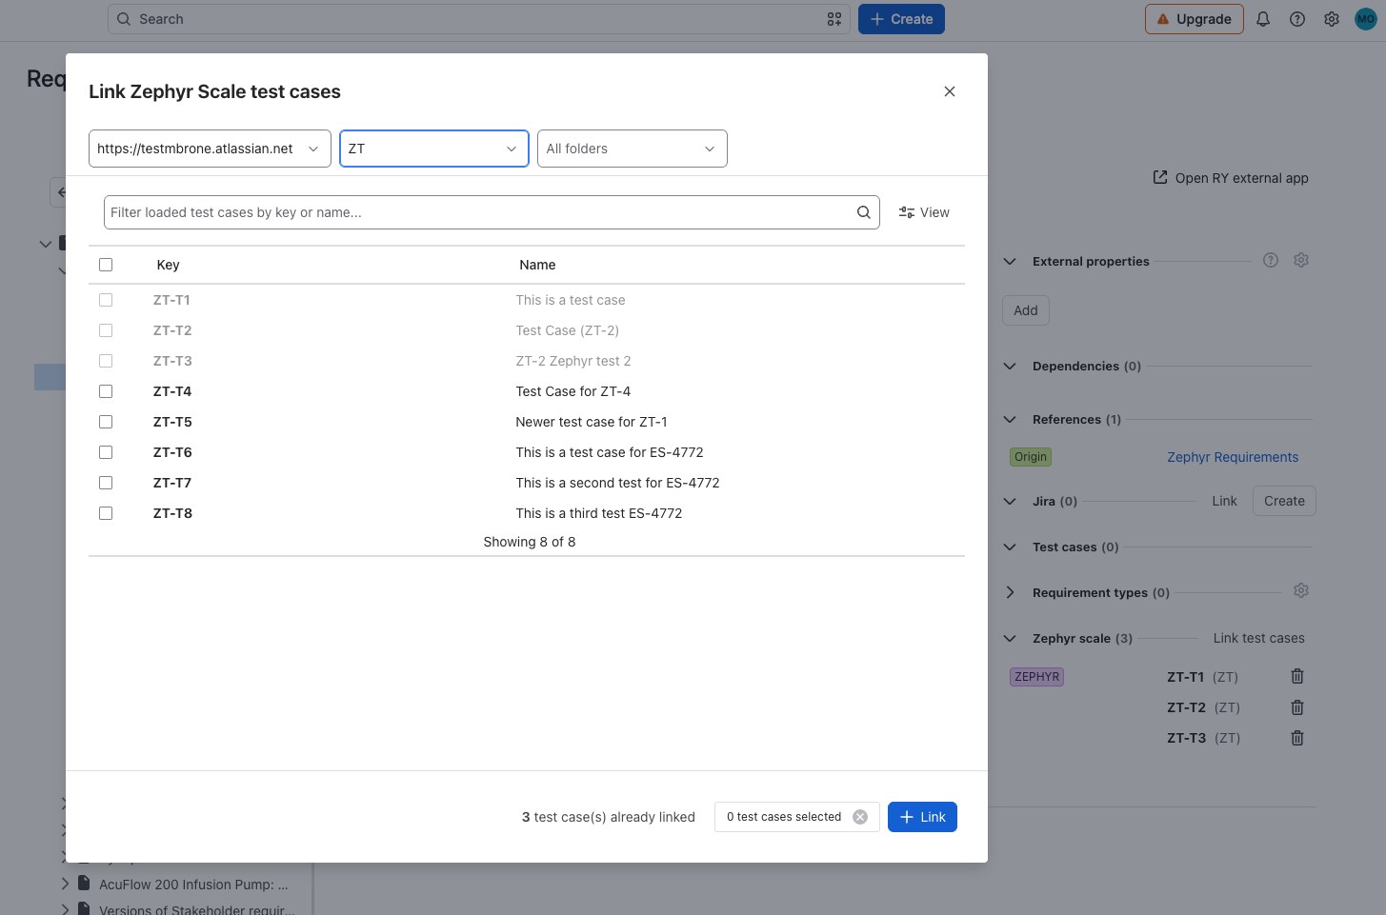Collapse the External properties section

tap(1010, 261)
